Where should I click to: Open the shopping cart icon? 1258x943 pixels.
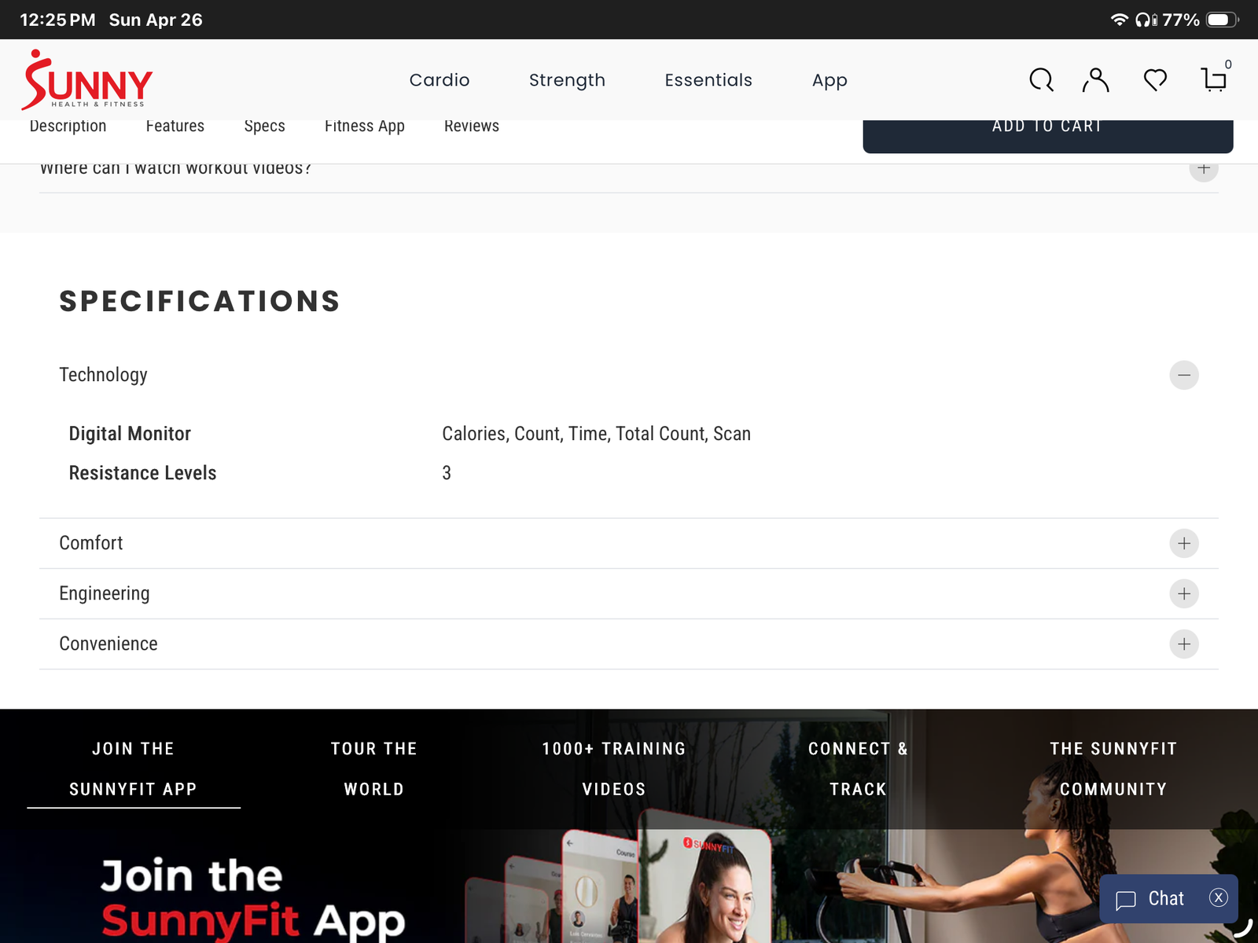(x=1214, y=80)
